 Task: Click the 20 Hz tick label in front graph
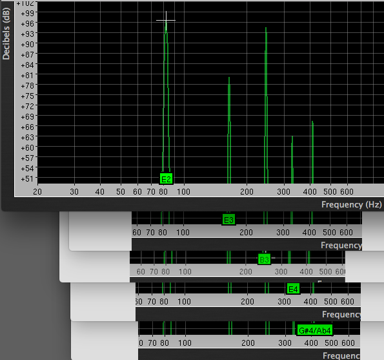(x=37, y=191)
